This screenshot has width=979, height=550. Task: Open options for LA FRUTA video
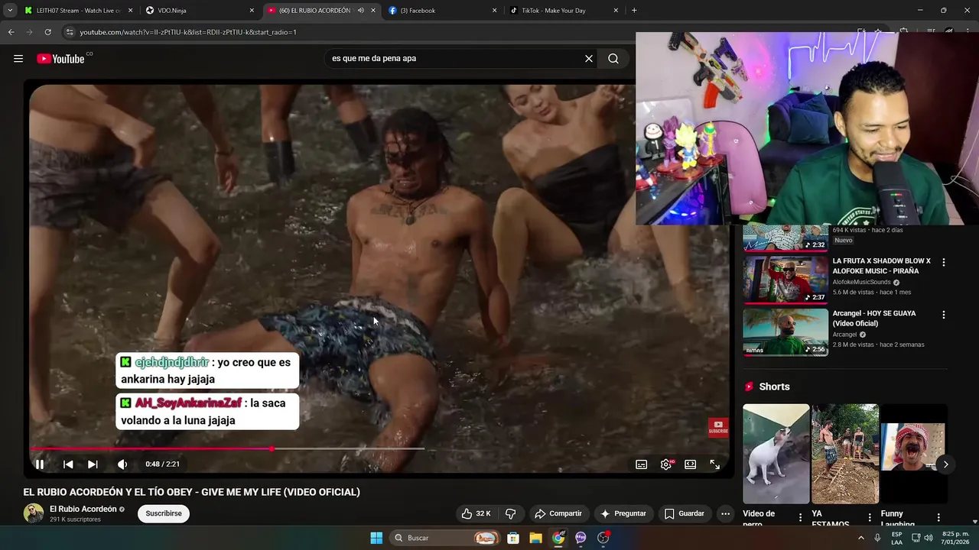(x=943, y=262)
